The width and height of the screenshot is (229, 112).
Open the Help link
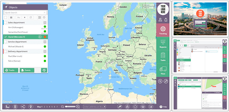tap(163, 107)
